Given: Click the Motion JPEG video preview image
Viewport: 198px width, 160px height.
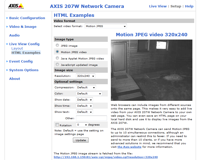Looking at the screenshot, I should pos(152,70).
